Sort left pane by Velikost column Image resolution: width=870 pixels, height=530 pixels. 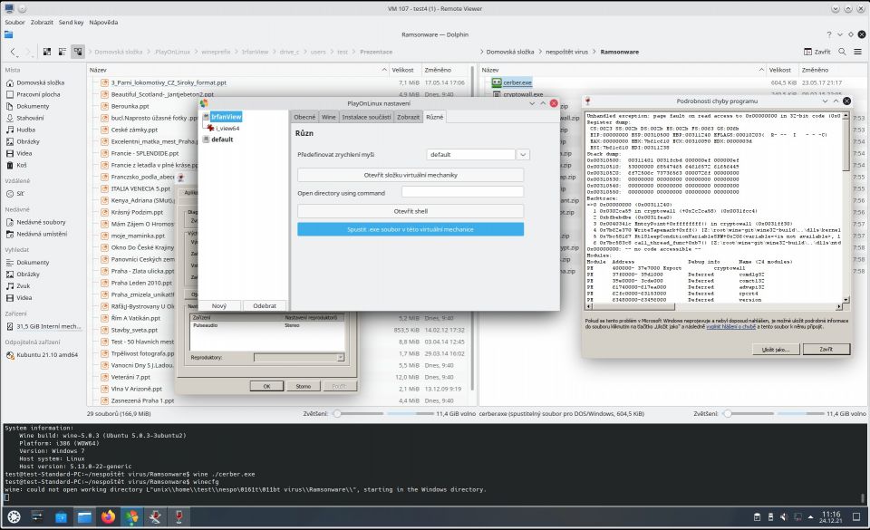click(402, 70)
